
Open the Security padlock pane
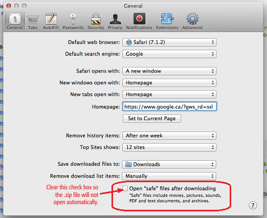(96, 21)
